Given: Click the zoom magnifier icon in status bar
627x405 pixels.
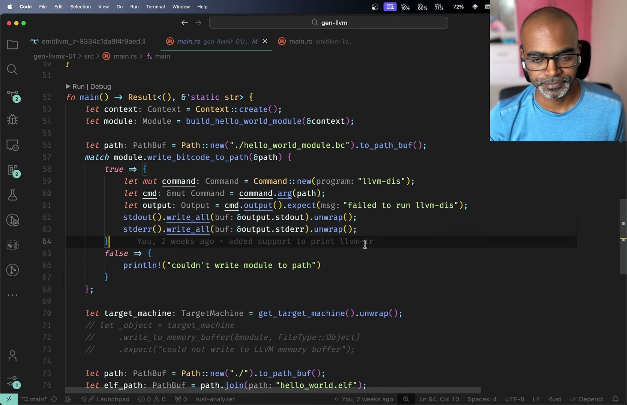Looking at the screenshot, I should [x=406, y=399].
